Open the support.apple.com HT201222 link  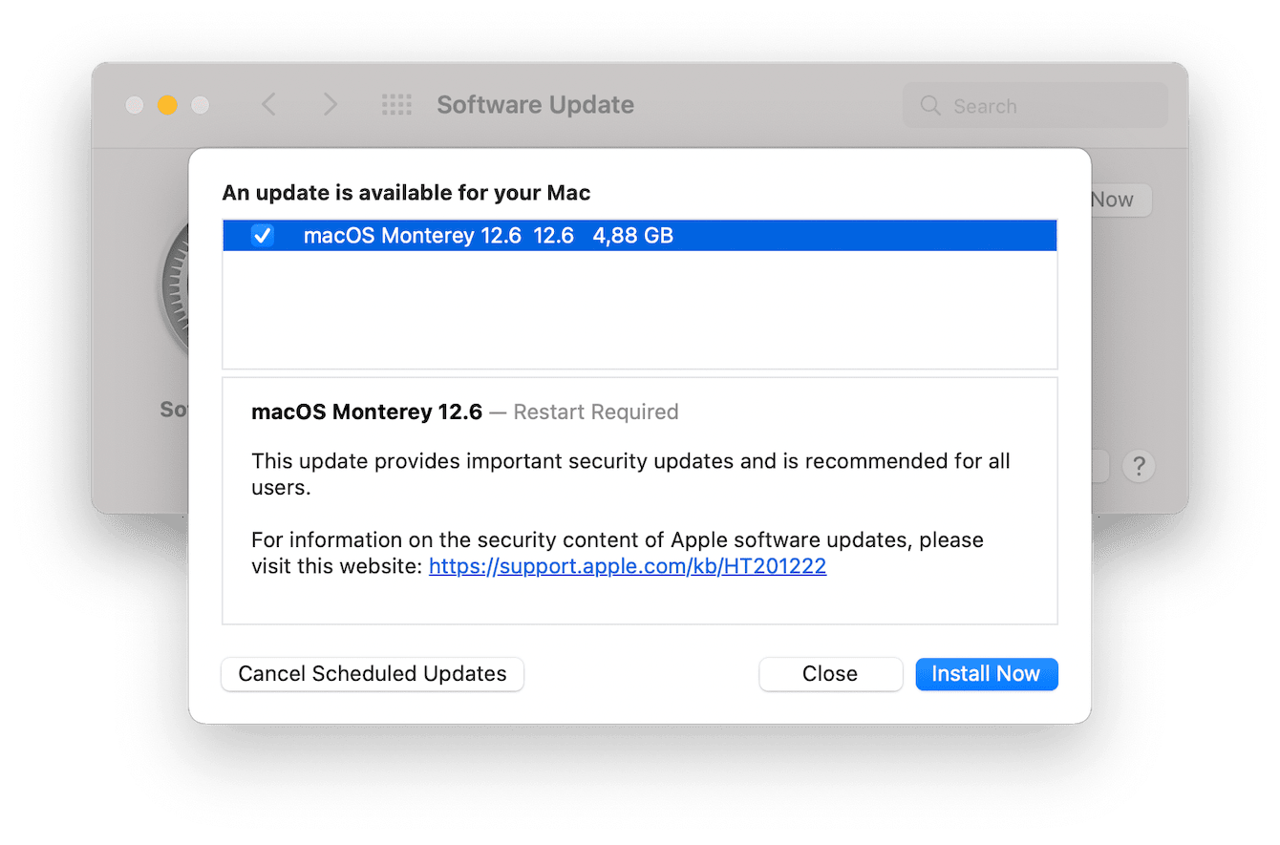627,566
